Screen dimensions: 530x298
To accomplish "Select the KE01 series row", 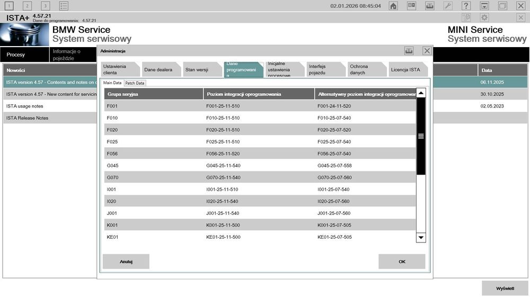I will 260,237.
